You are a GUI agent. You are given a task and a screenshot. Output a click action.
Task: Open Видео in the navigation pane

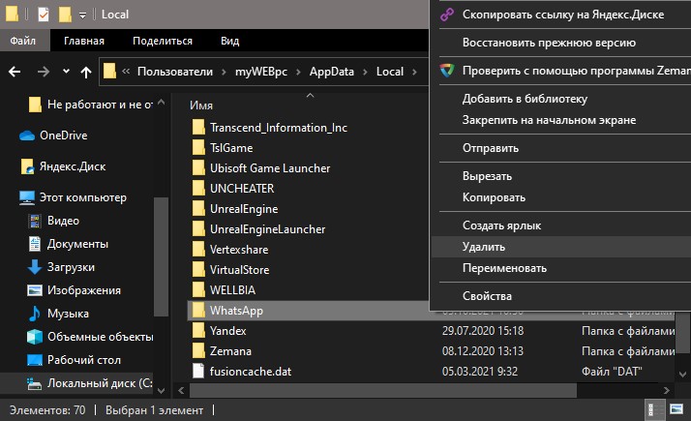(x=63, y=221)
